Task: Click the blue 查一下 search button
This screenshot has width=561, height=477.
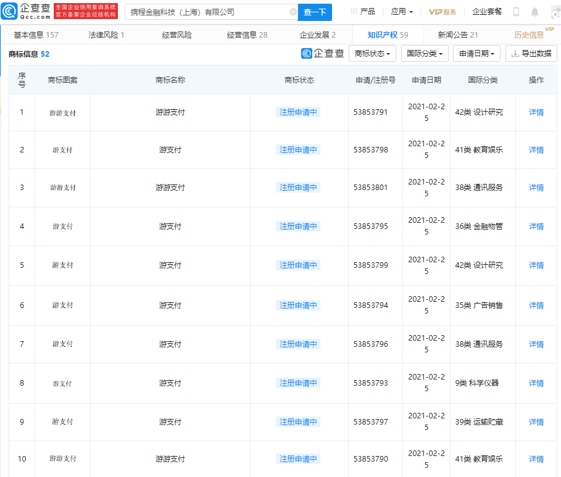Action: 315,12
